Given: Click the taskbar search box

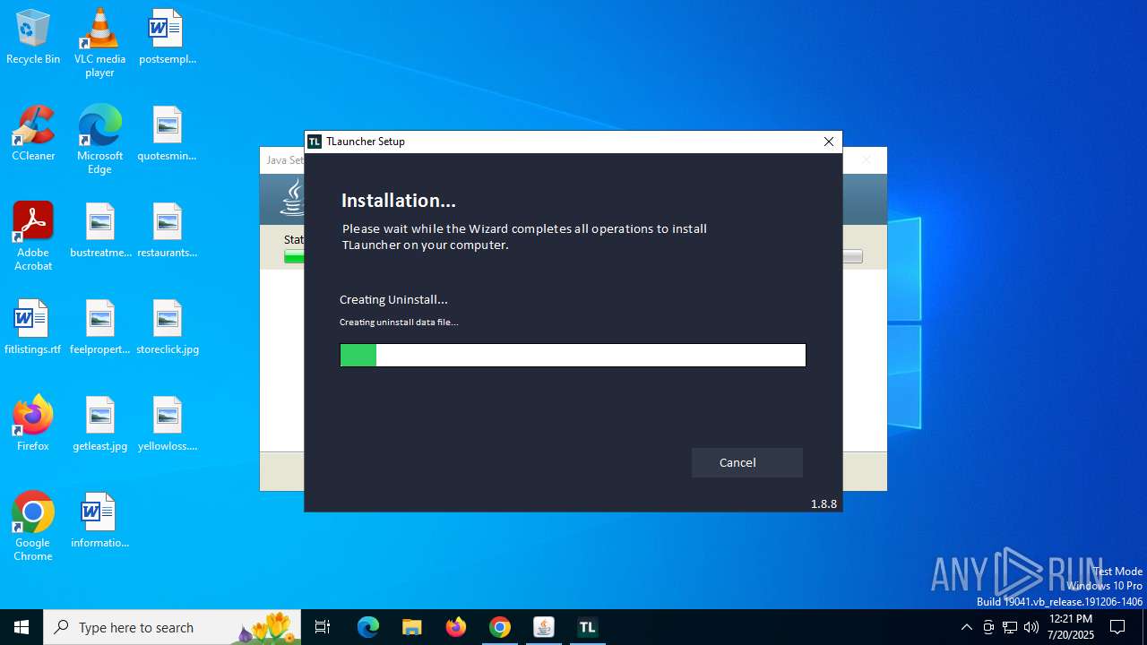Looking at the screenshot, I should coord(174,627).
